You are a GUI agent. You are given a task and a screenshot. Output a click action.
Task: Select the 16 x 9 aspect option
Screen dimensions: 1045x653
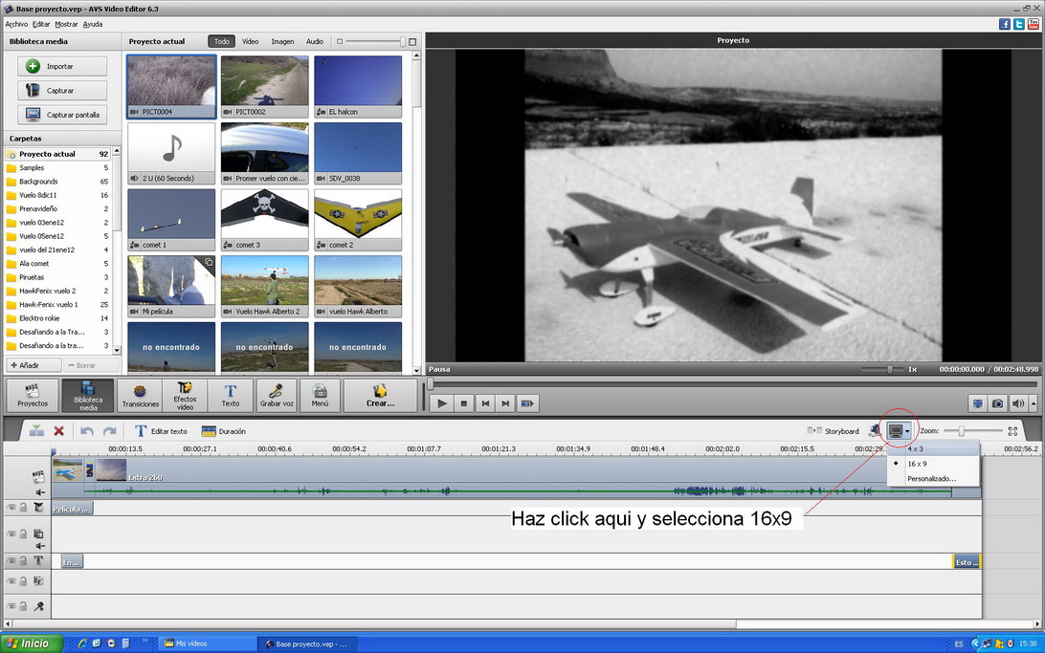coord(917,464)
